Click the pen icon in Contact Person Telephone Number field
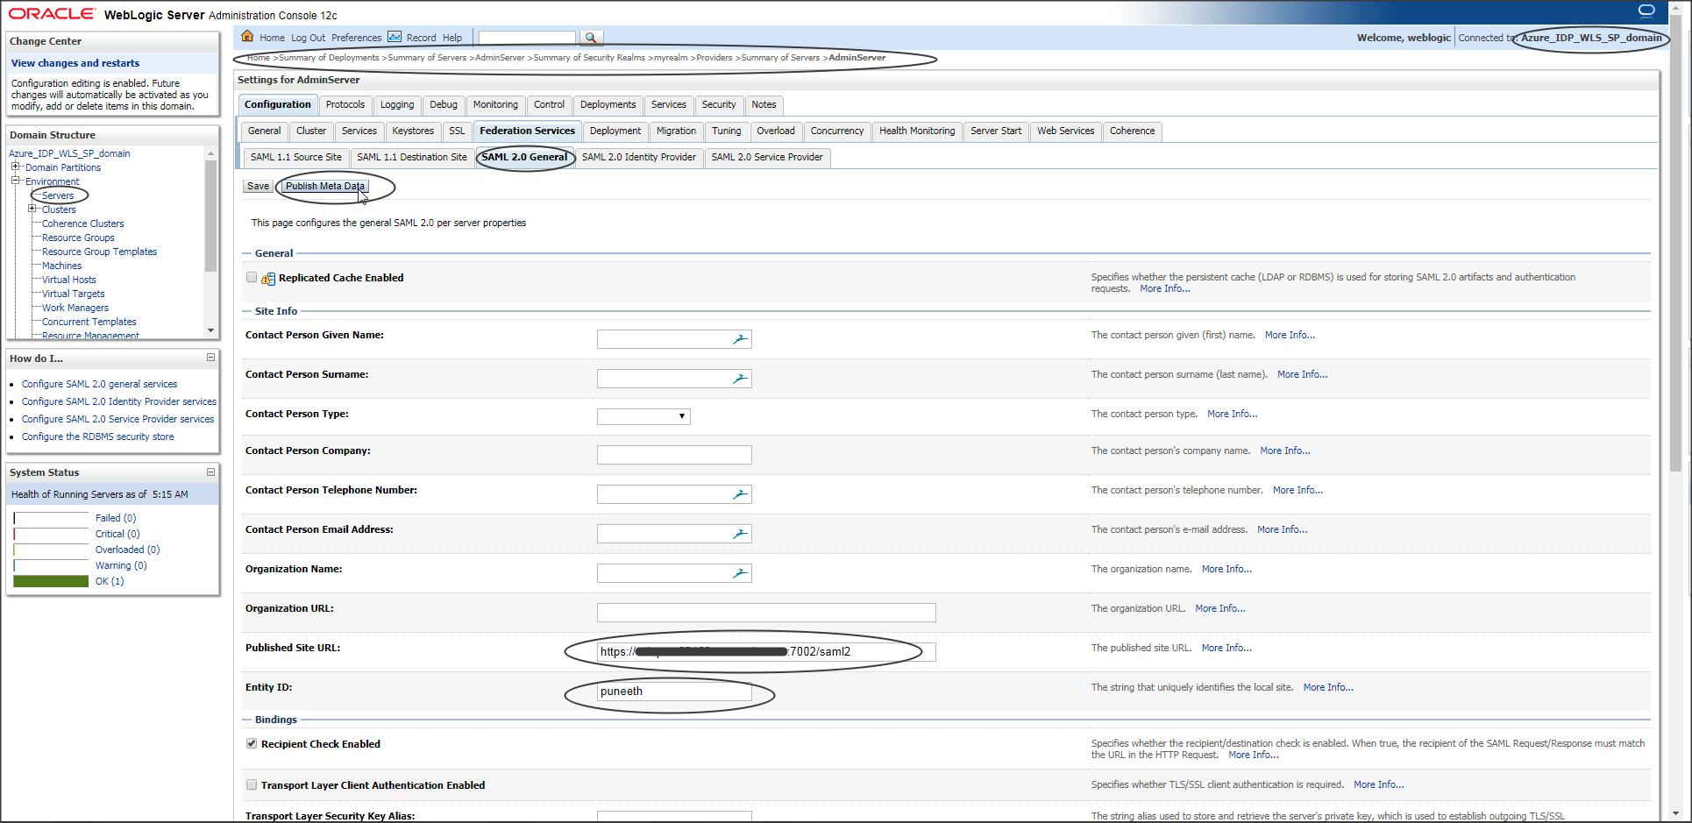The height and width of the screenshot is (823, 1692). 740,494
